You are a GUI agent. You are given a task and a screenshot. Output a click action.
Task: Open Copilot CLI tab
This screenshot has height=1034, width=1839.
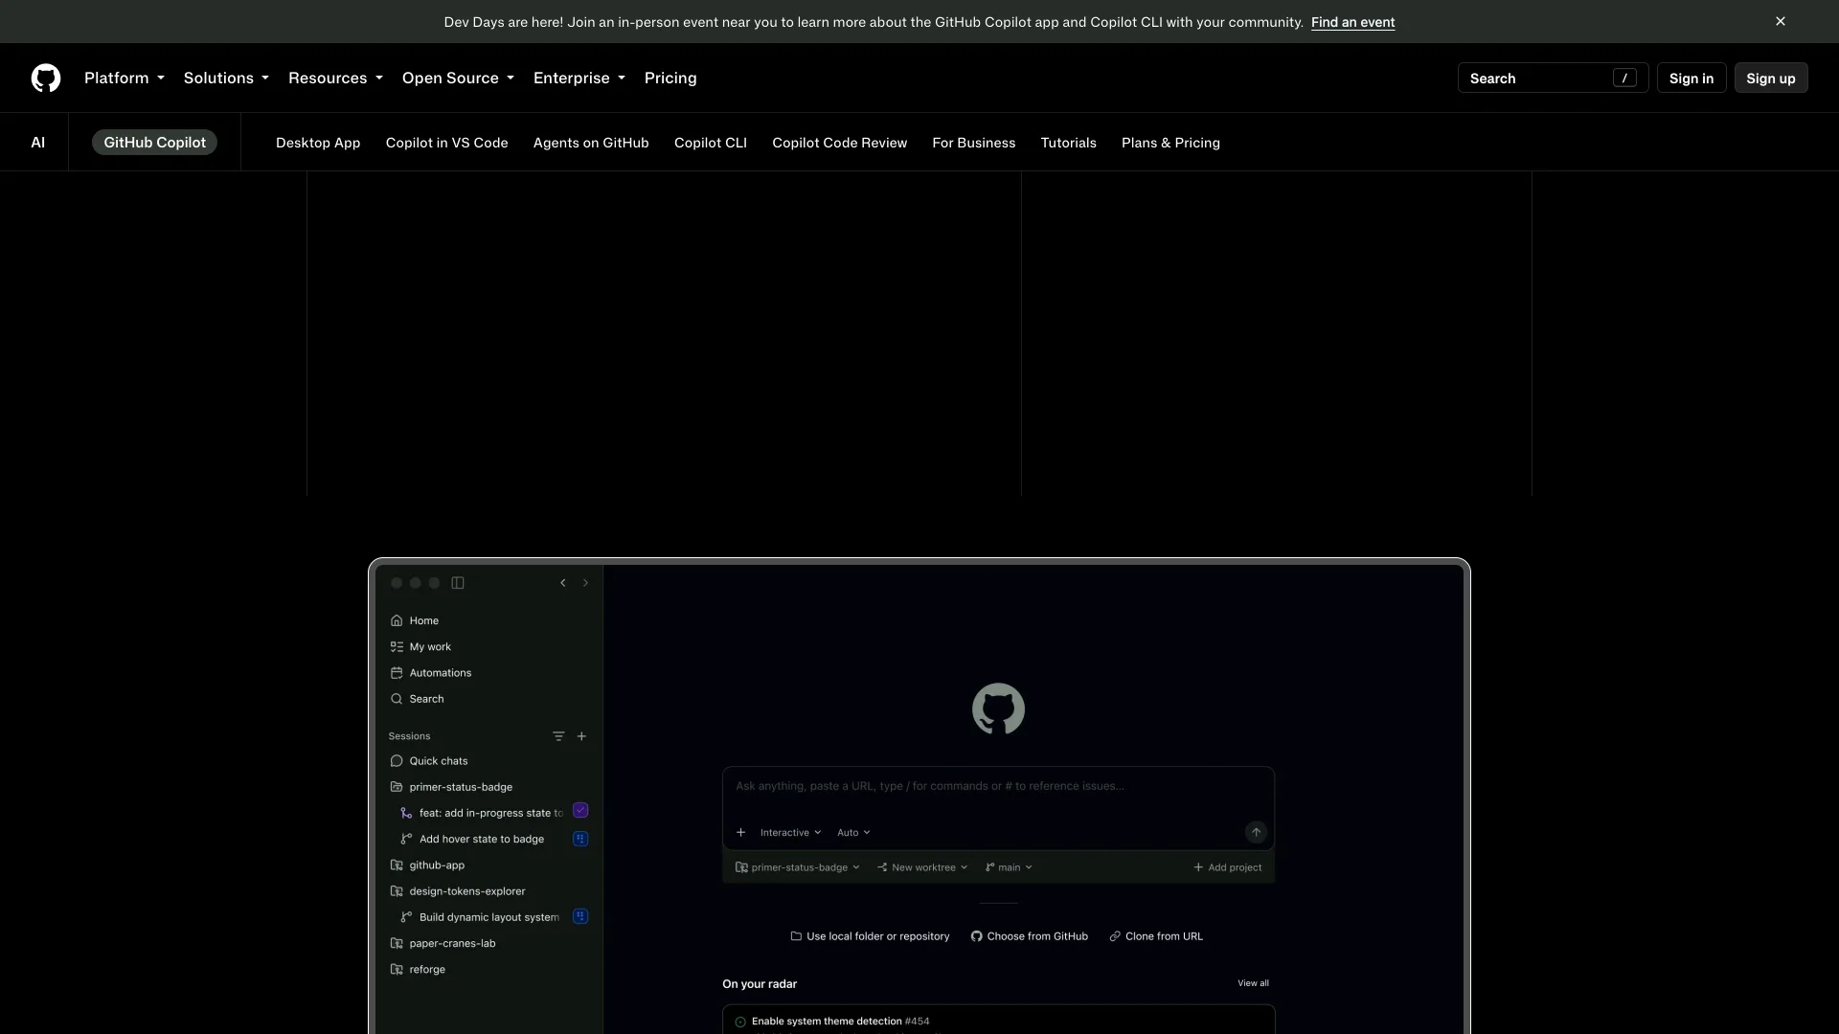[711, 143]
